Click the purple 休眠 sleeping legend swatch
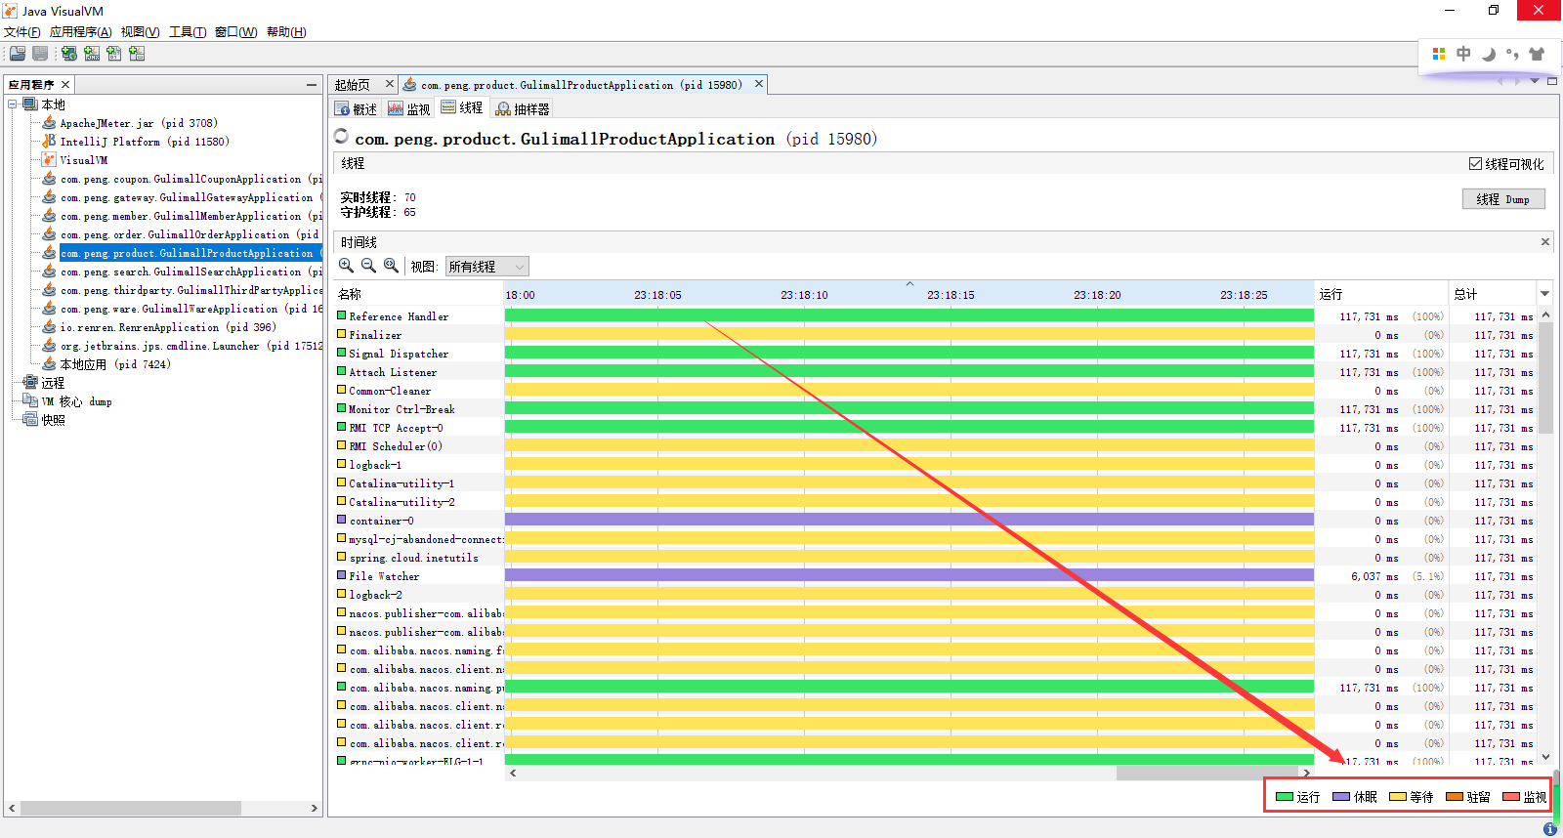Screen dimensions: 1563x838 [1341, 797]
